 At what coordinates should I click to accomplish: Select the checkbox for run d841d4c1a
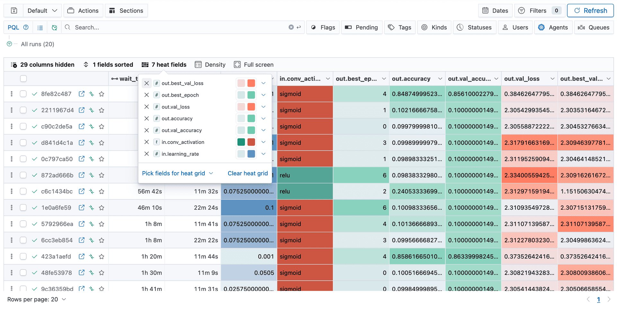(x=23, y=143)
